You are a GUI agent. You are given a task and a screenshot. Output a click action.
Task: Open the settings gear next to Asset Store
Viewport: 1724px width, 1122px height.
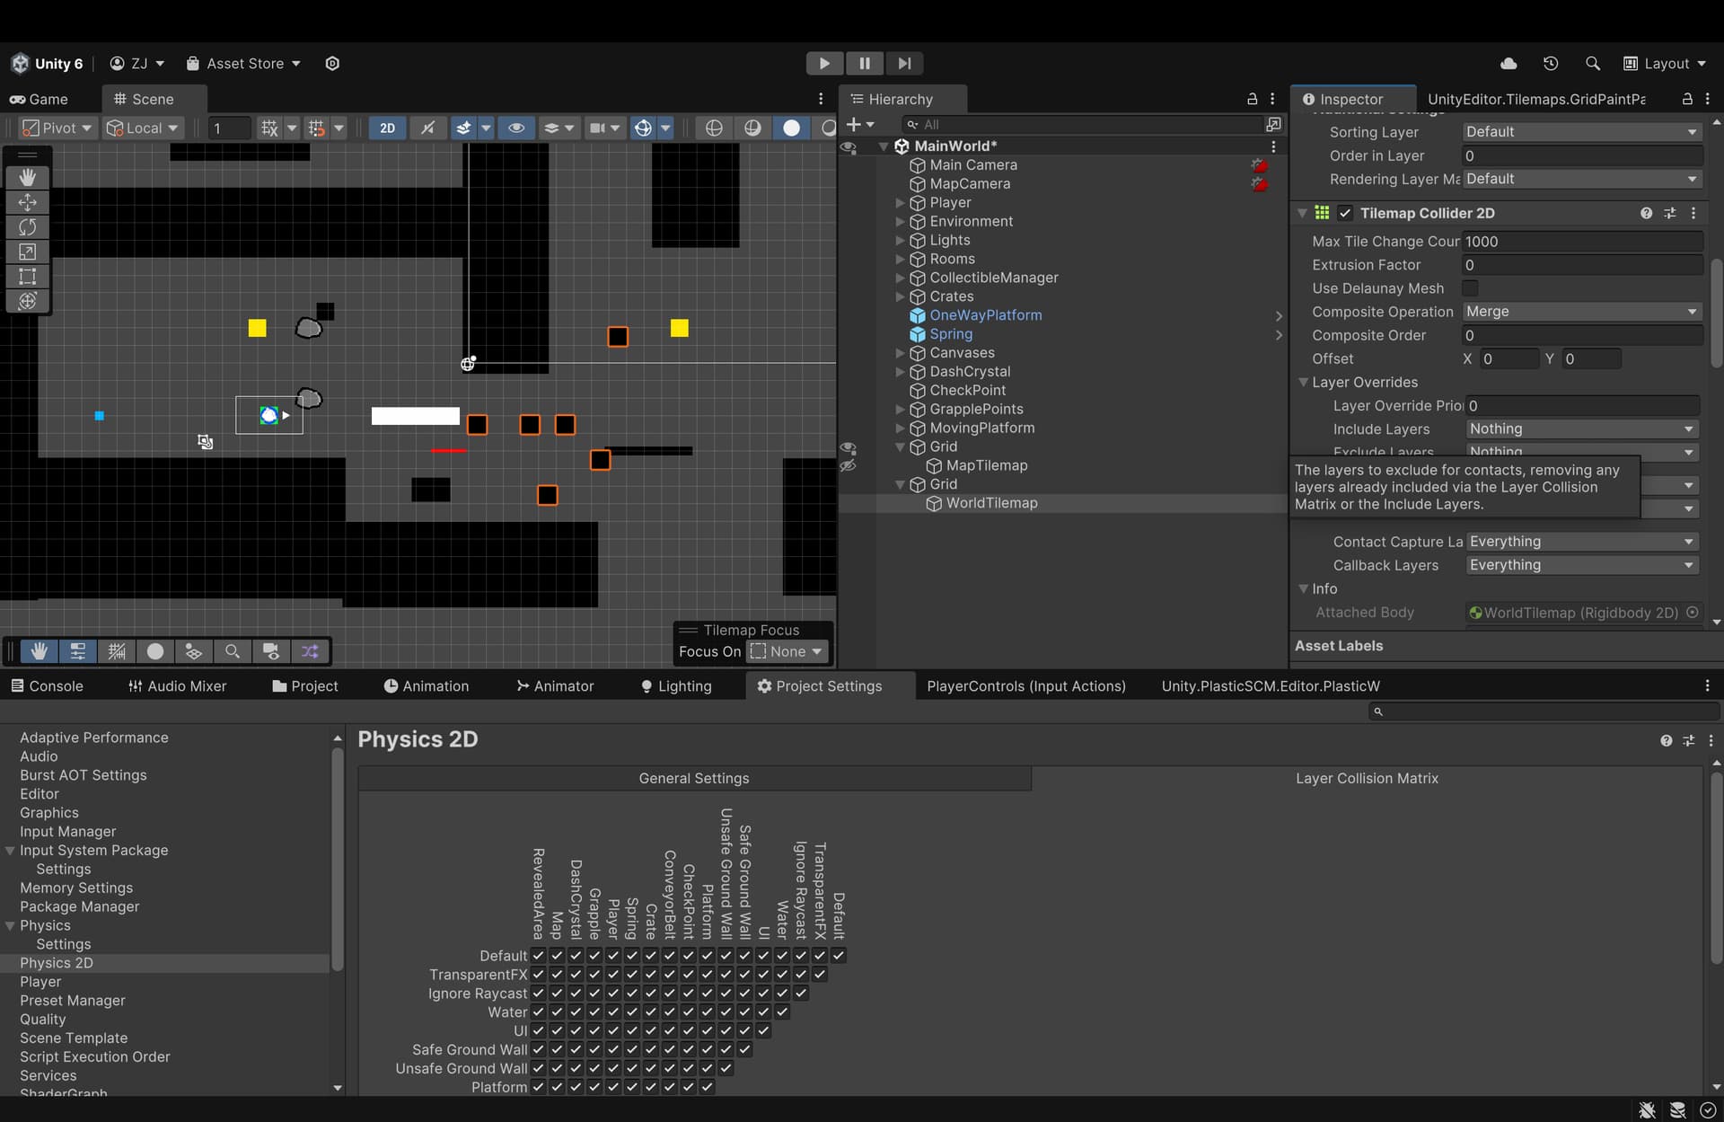[332, 63]
